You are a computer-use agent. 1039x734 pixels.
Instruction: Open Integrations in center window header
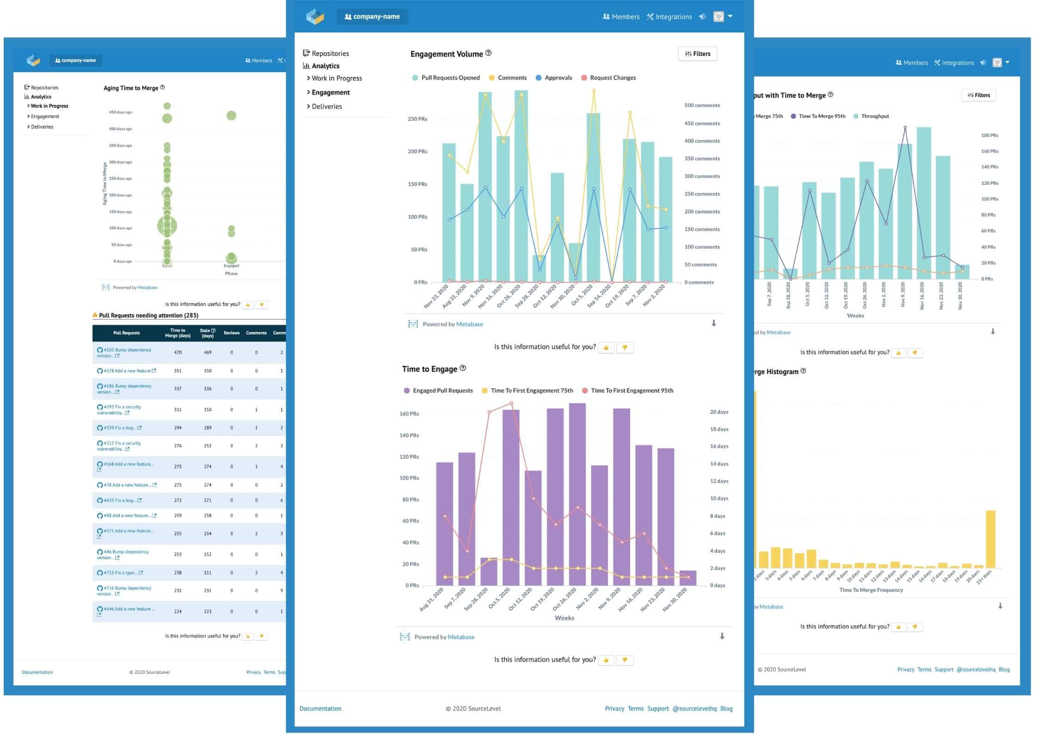[x=669, y=17]
